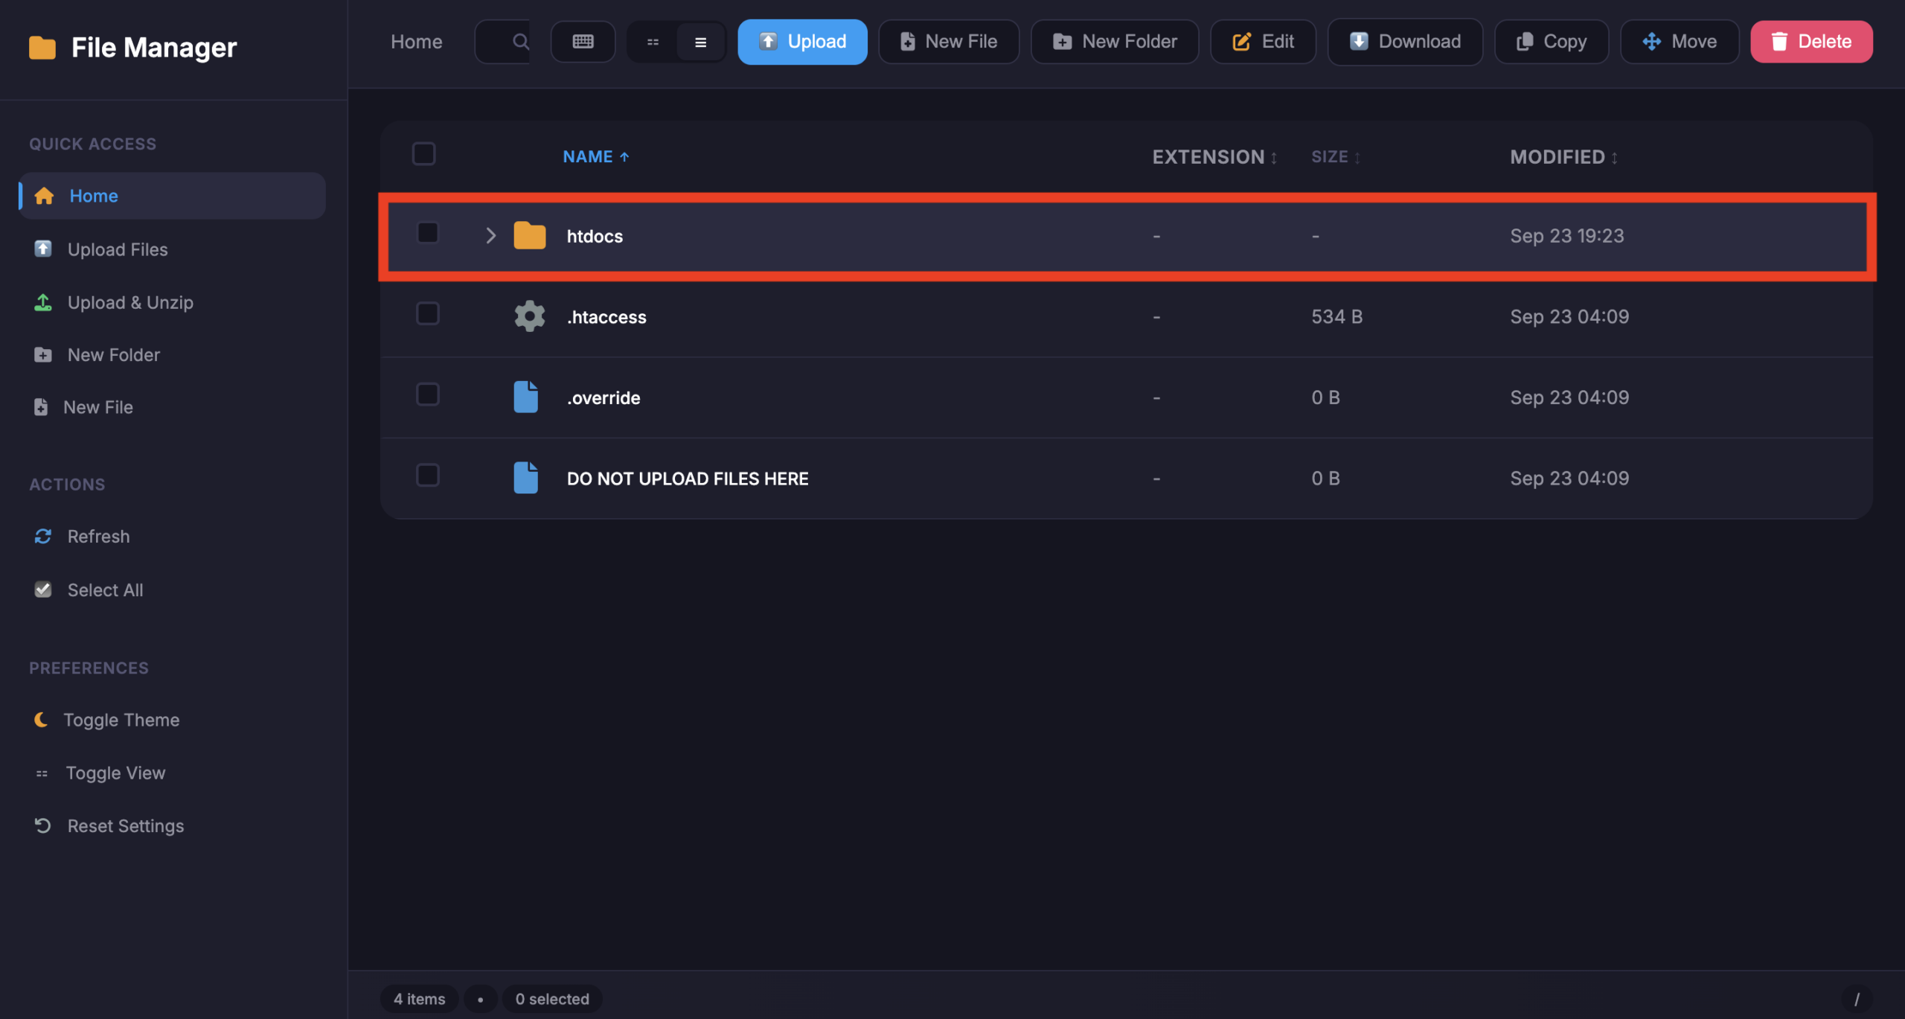Screen dimensions: 1905x1019
Task: Select DO NOT UPLOAD FILES HERE file name
Action: click(x=688, y=479)
